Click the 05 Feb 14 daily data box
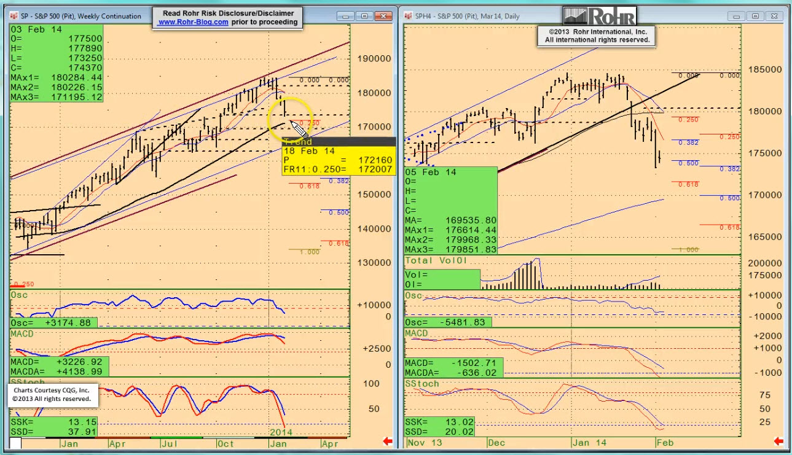This screenshot has width=792, height=455. click(x=450, y=211)
